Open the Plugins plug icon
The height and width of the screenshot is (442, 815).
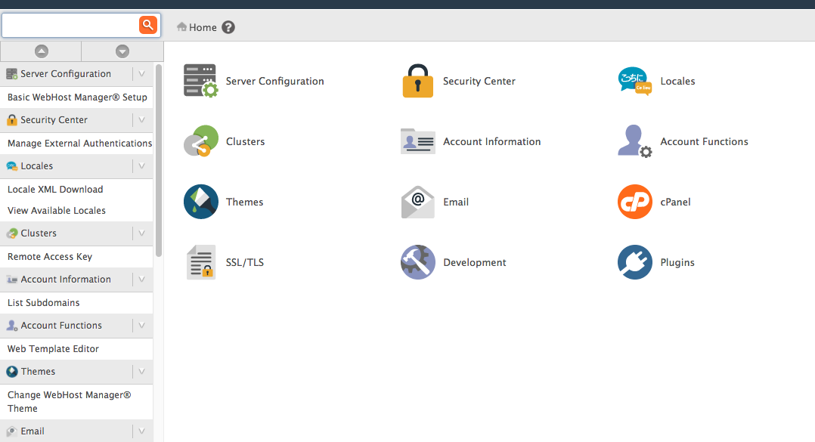634,262
